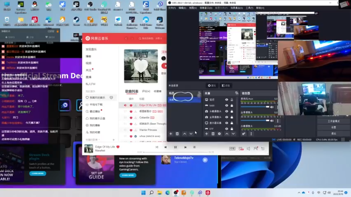Screen dimensions: 351x197
Task: Open QQ desktop shortcut
Action: 35,6
